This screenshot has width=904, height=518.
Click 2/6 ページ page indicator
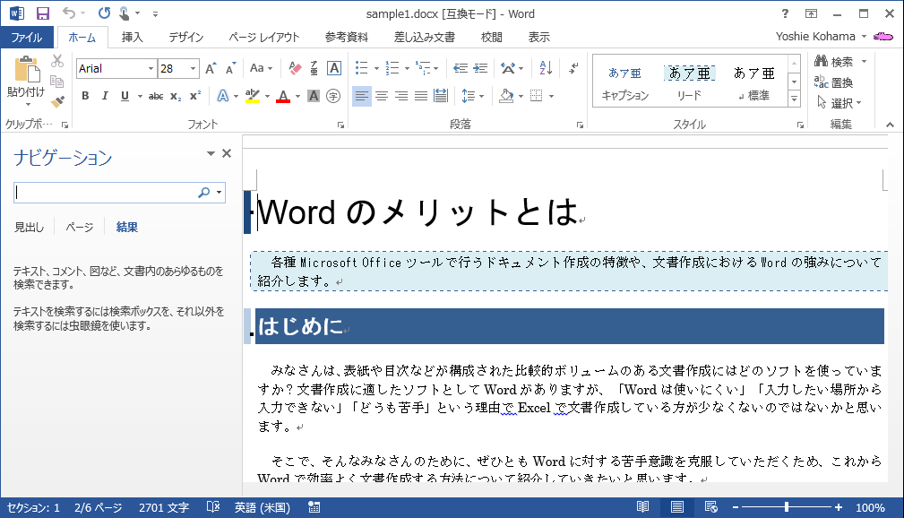click(x=98, y=507)
